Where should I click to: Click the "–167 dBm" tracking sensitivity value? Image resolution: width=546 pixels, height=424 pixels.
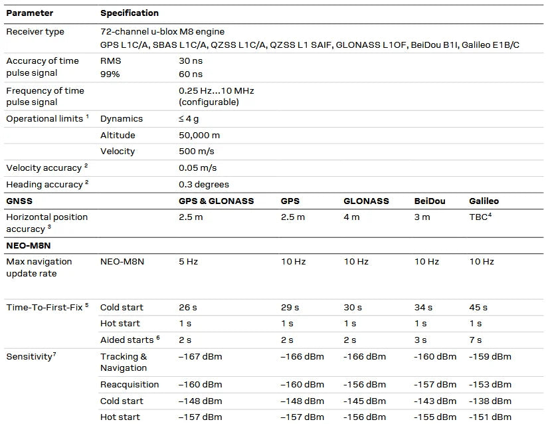click(200, 357)
